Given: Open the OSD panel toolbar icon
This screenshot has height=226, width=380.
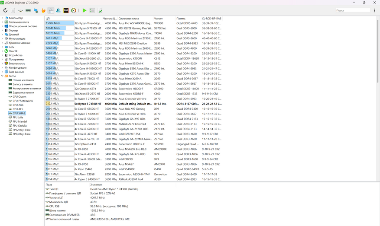Looking at the screenshot, I should click(x=66, y=10).
